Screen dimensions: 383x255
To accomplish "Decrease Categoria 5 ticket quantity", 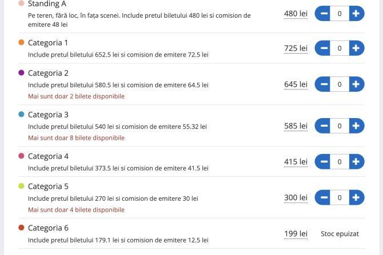I will tap(323, 197).
